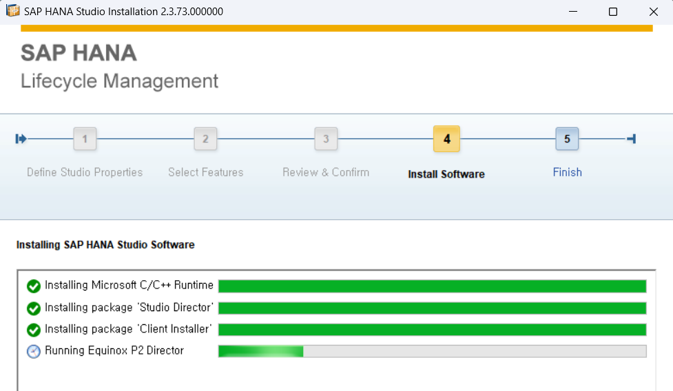Click the SAP HANA installer title bar icon
Screen dimensions: 673x391
click(x=13, y=11)
